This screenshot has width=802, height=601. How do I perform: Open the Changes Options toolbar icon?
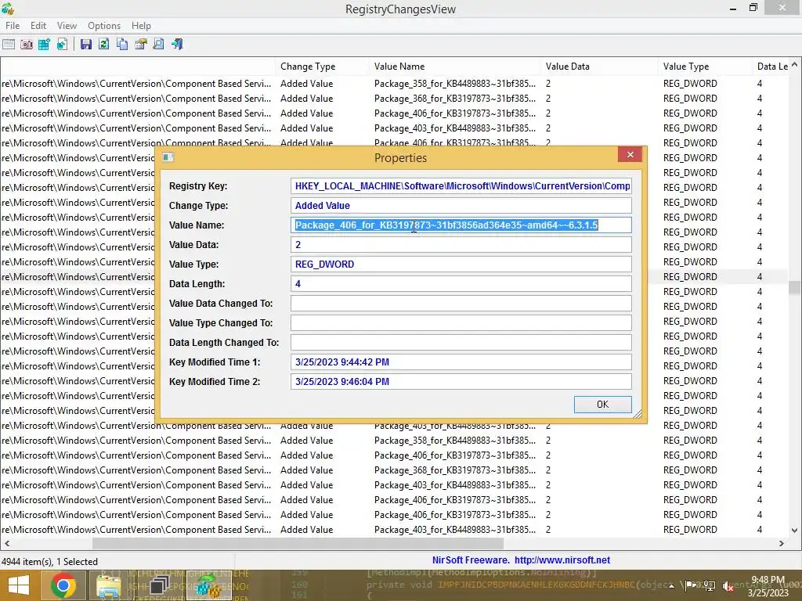tap(9, 44)
